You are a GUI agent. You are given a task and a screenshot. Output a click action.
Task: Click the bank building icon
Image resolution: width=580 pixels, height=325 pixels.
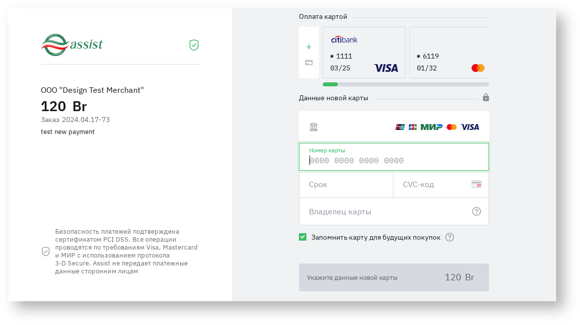click(313, 127)
